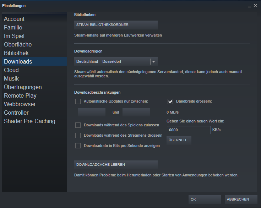The image size is (261, 208).
Task: Click ABBRECHEN to cancel
Action: point(241,199)
